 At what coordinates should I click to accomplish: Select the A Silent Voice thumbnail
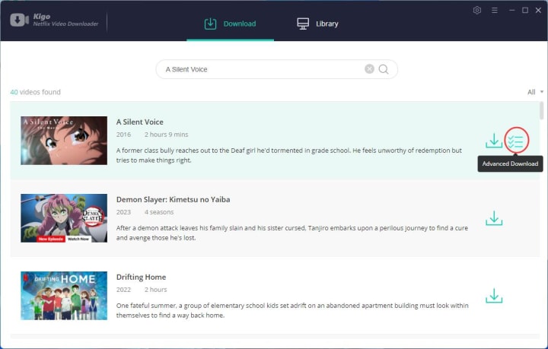coord(64,141)
